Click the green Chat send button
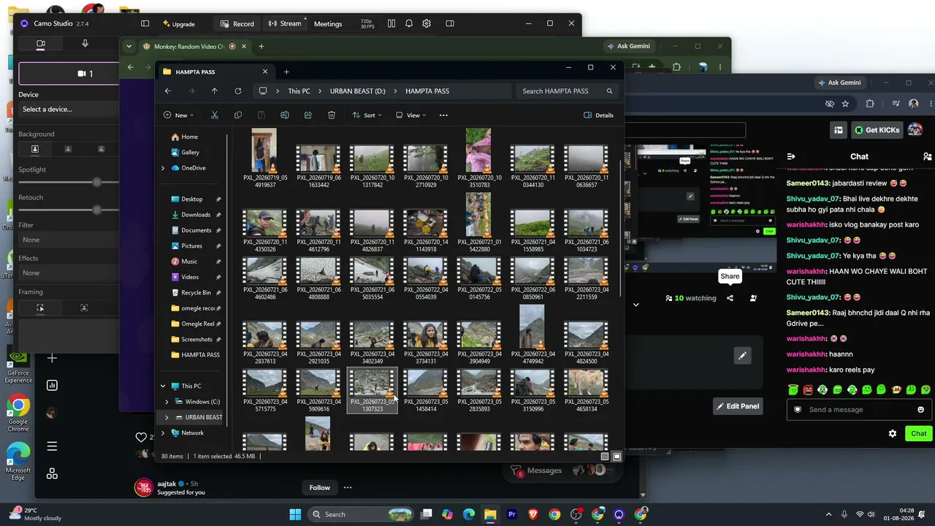 [x=918, y=433]
